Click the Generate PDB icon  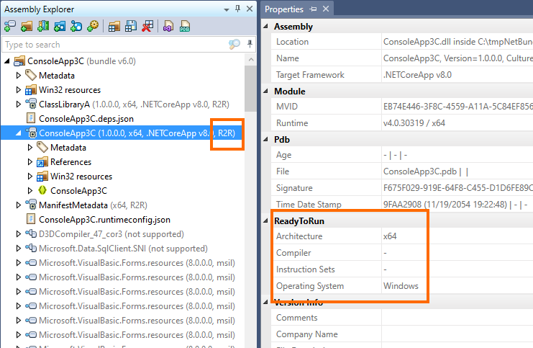pyautogui.click(x=185, y=26)
